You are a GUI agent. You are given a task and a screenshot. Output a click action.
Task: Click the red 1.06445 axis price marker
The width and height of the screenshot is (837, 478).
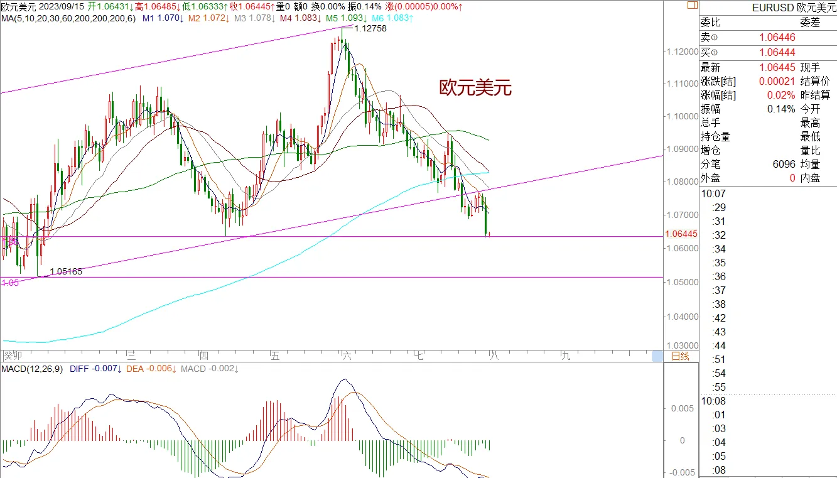[681, 234]
